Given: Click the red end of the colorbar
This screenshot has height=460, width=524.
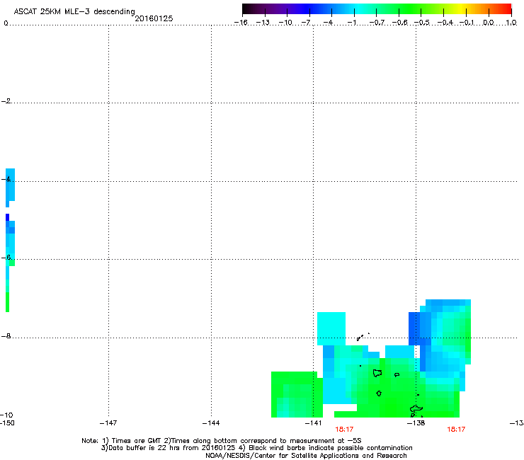Looking at the screenshot, I should click(506, 8).
